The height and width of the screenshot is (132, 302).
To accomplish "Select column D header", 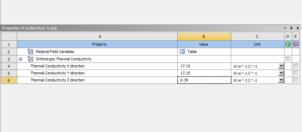I will pyautogui.click(x=288, y=37).
